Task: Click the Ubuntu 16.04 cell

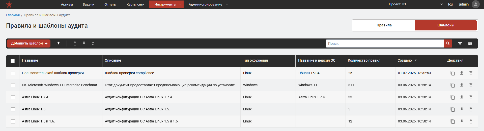Action: [x=309, y=73]
